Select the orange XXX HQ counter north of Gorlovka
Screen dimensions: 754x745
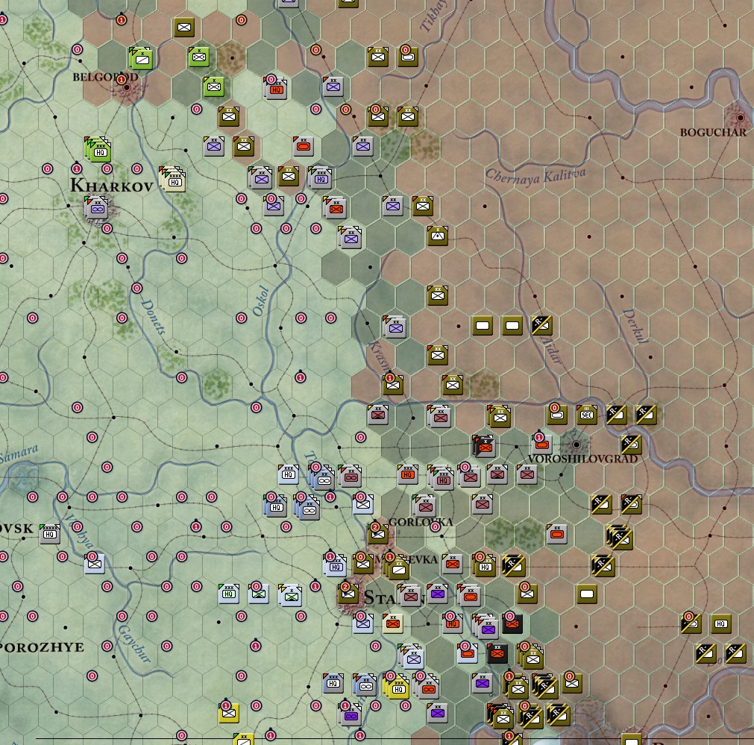(408, 474)
